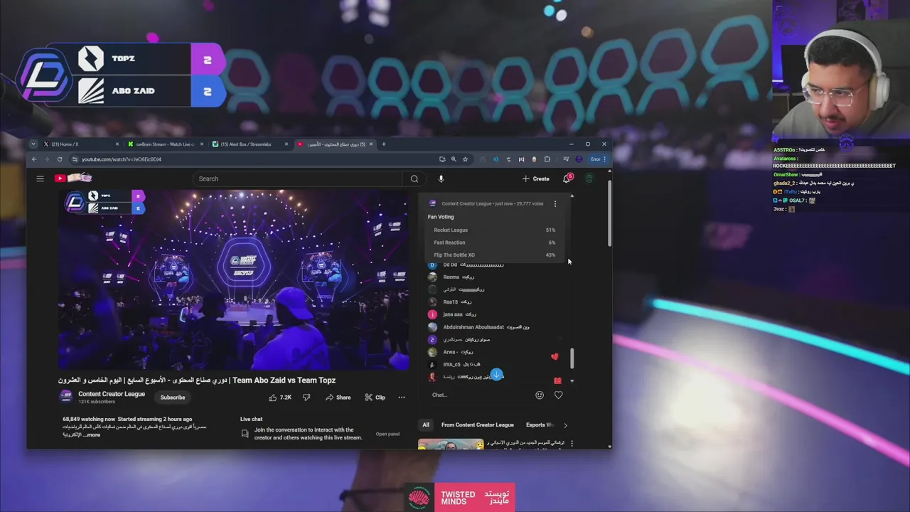The width and height of the screenshot is (910, 512).
Task: Click the YouTube search field
Action: click(297, 178)
